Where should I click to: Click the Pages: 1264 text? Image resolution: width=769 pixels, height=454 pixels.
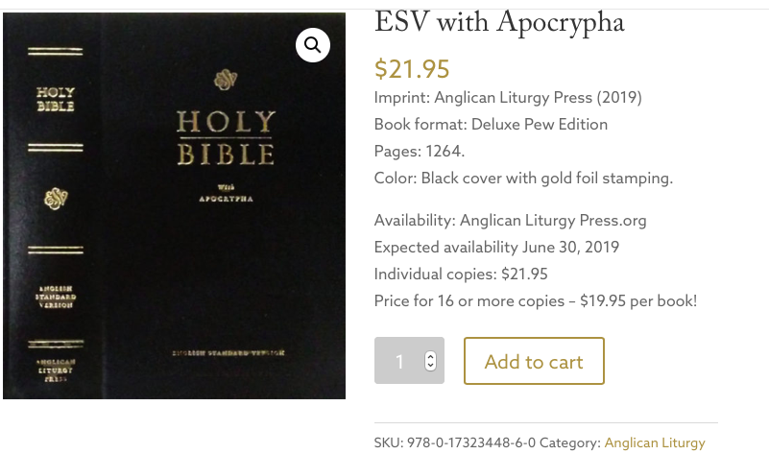(x=420, y=151)
